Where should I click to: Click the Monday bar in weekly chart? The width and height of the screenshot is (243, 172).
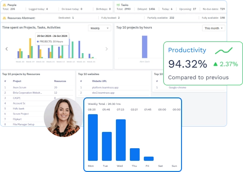point(93,138)
